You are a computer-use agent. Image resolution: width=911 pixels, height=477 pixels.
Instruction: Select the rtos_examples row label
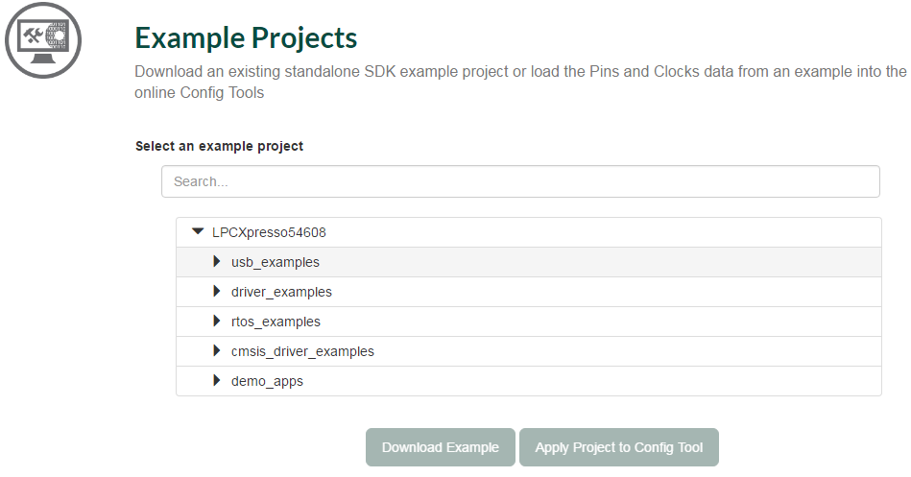coord(276,322)
